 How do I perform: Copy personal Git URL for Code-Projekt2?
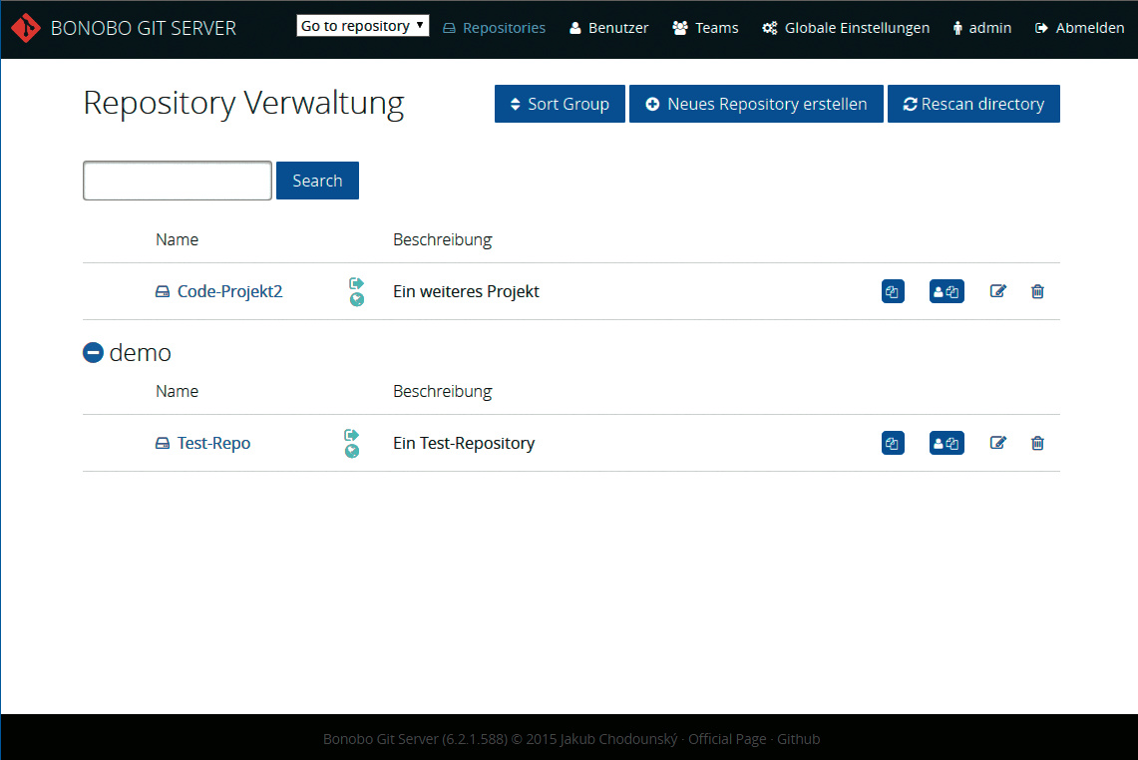point(947,291)
